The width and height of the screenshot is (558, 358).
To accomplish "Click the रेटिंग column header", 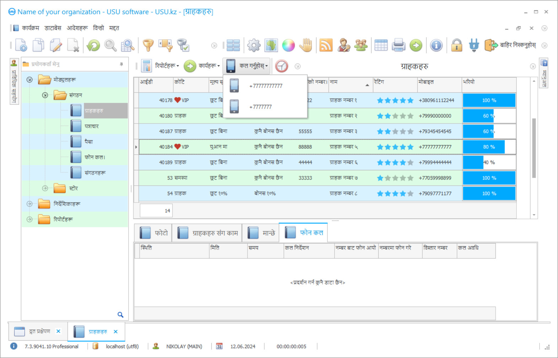I will click(395, 85).
